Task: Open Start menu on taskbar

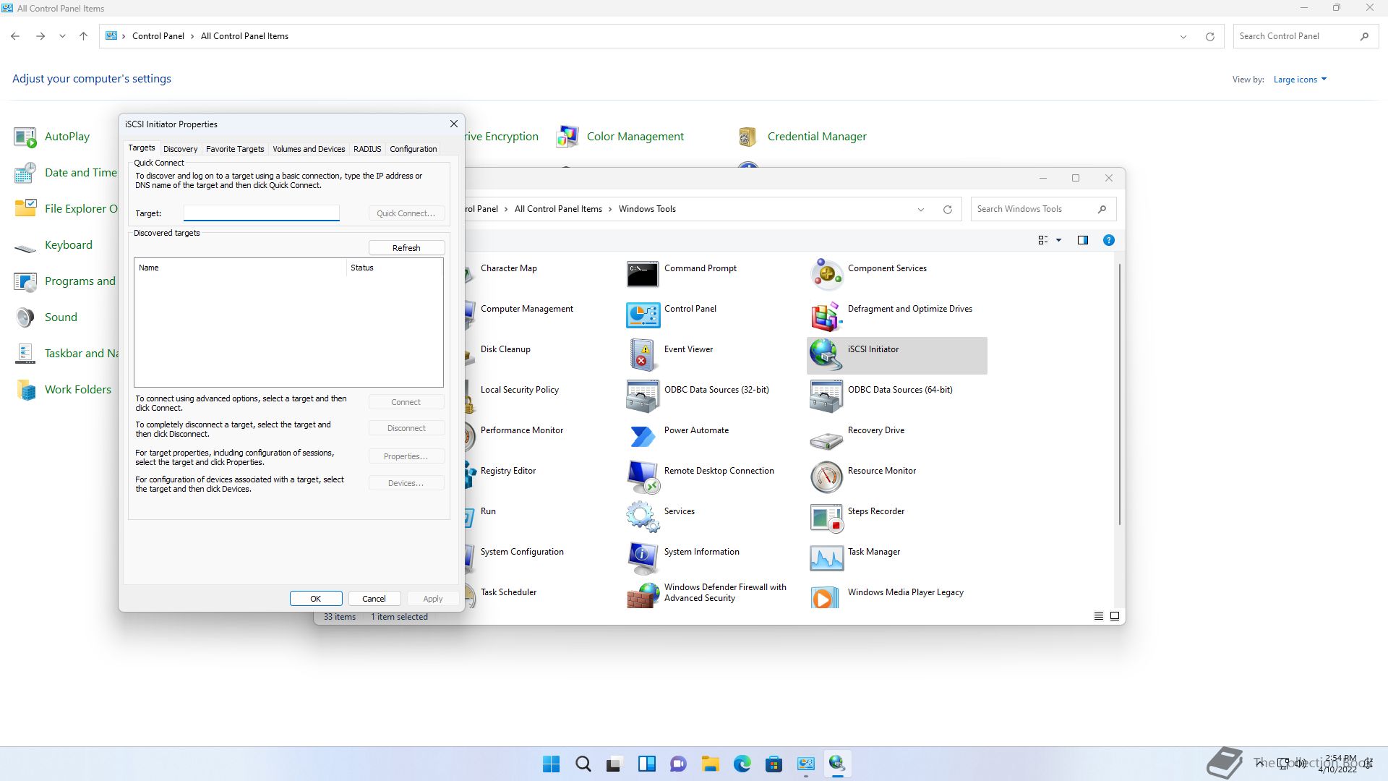Action: [551, 764]
